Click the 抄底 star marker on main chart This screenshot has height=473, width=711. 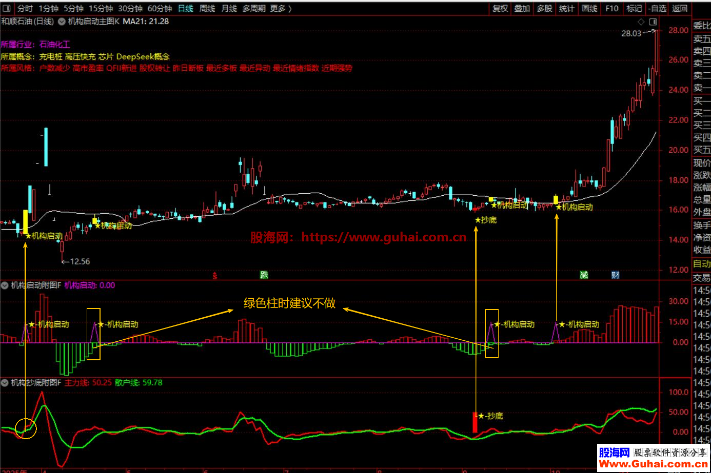[x=485, y=220]
